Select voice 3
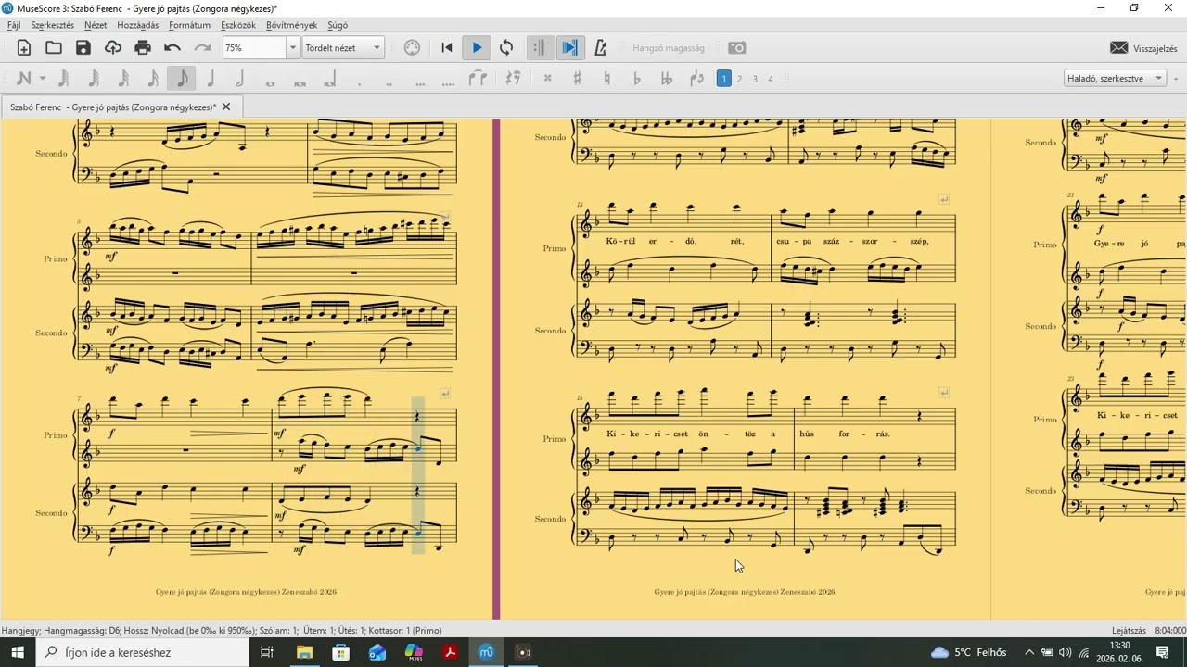 point(755,79)
